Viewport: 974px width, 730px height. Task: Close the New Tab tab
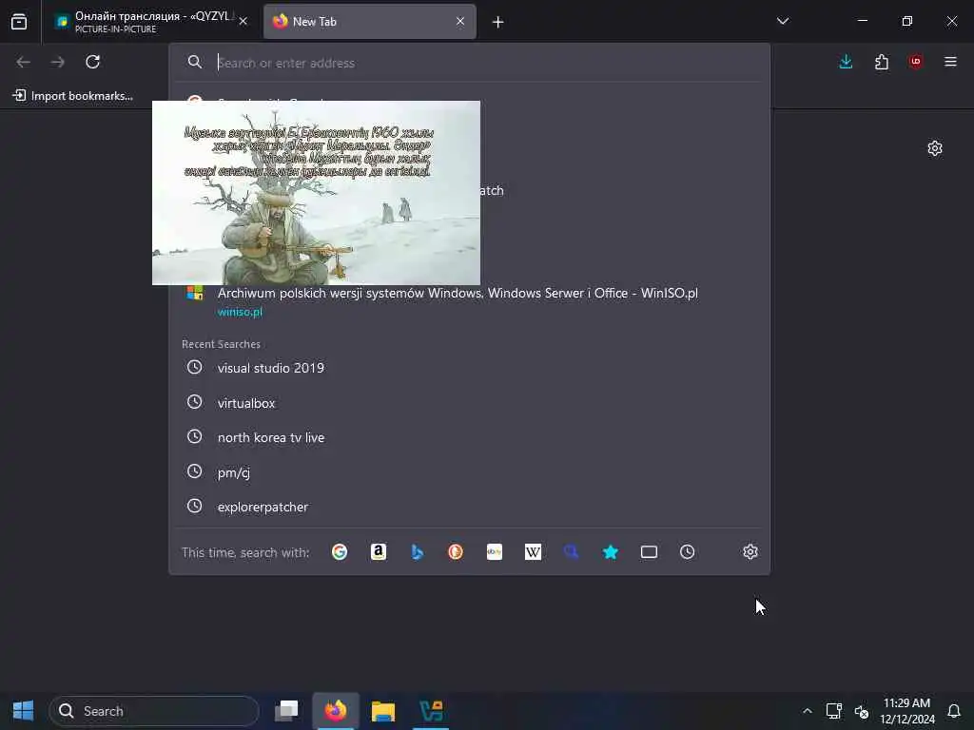(460, 21)
